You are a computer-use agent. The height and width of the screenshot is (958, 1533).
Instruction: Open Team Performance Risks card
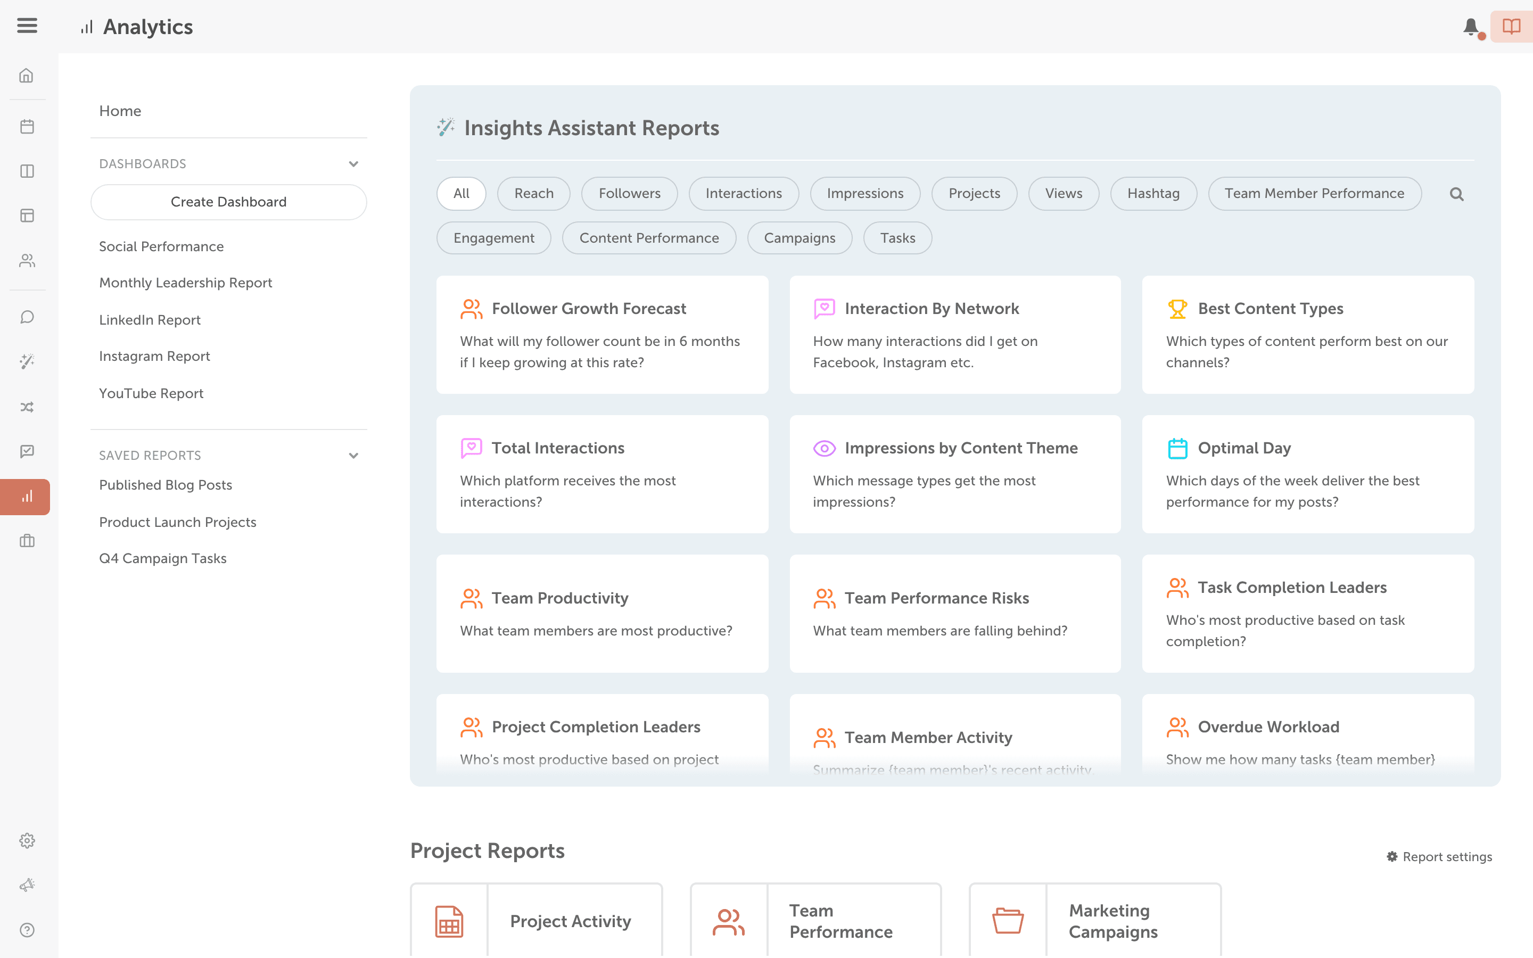(954, 613)
